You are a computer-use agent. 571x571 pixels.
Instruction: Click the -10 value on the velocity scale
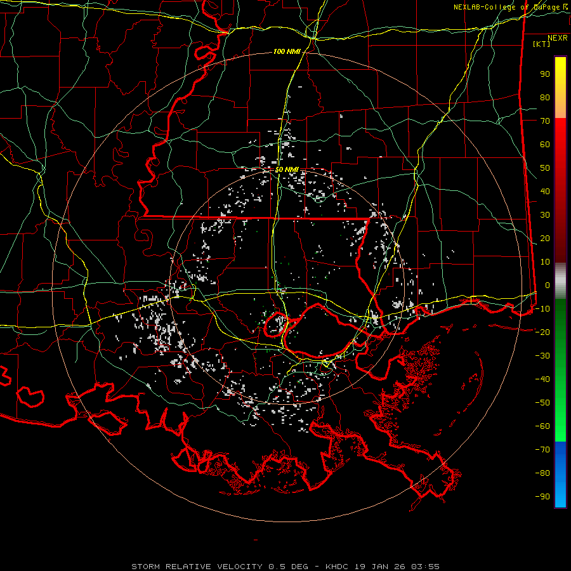(542, 309)
